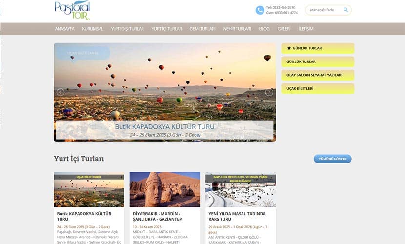Click the phone icon beside contact numbers
The height and width of the screenshot is (244, 405).
260,10
